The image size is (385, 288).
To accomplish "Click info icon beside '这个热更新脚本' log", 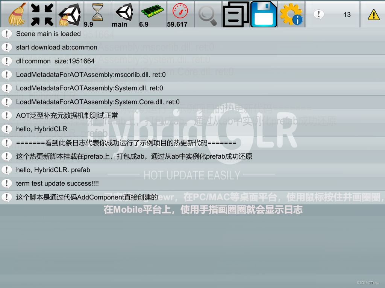I will tap(7, 156).
